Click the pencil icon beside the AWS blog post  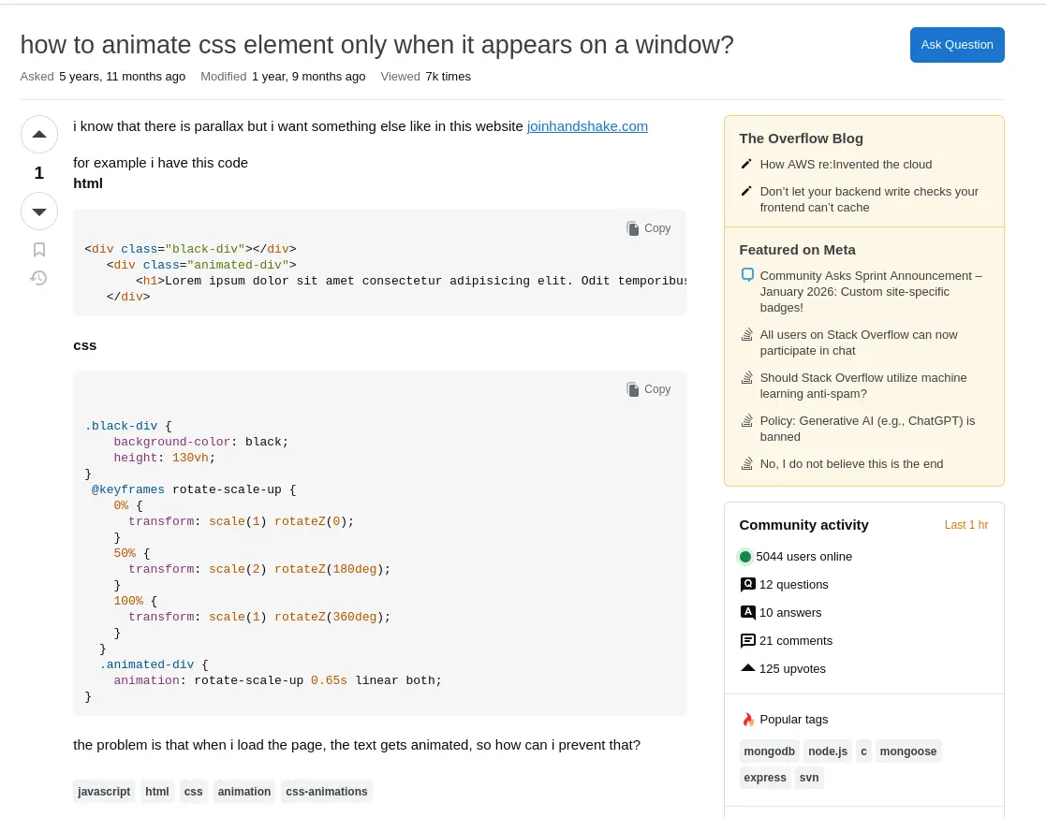click(746, 163)
